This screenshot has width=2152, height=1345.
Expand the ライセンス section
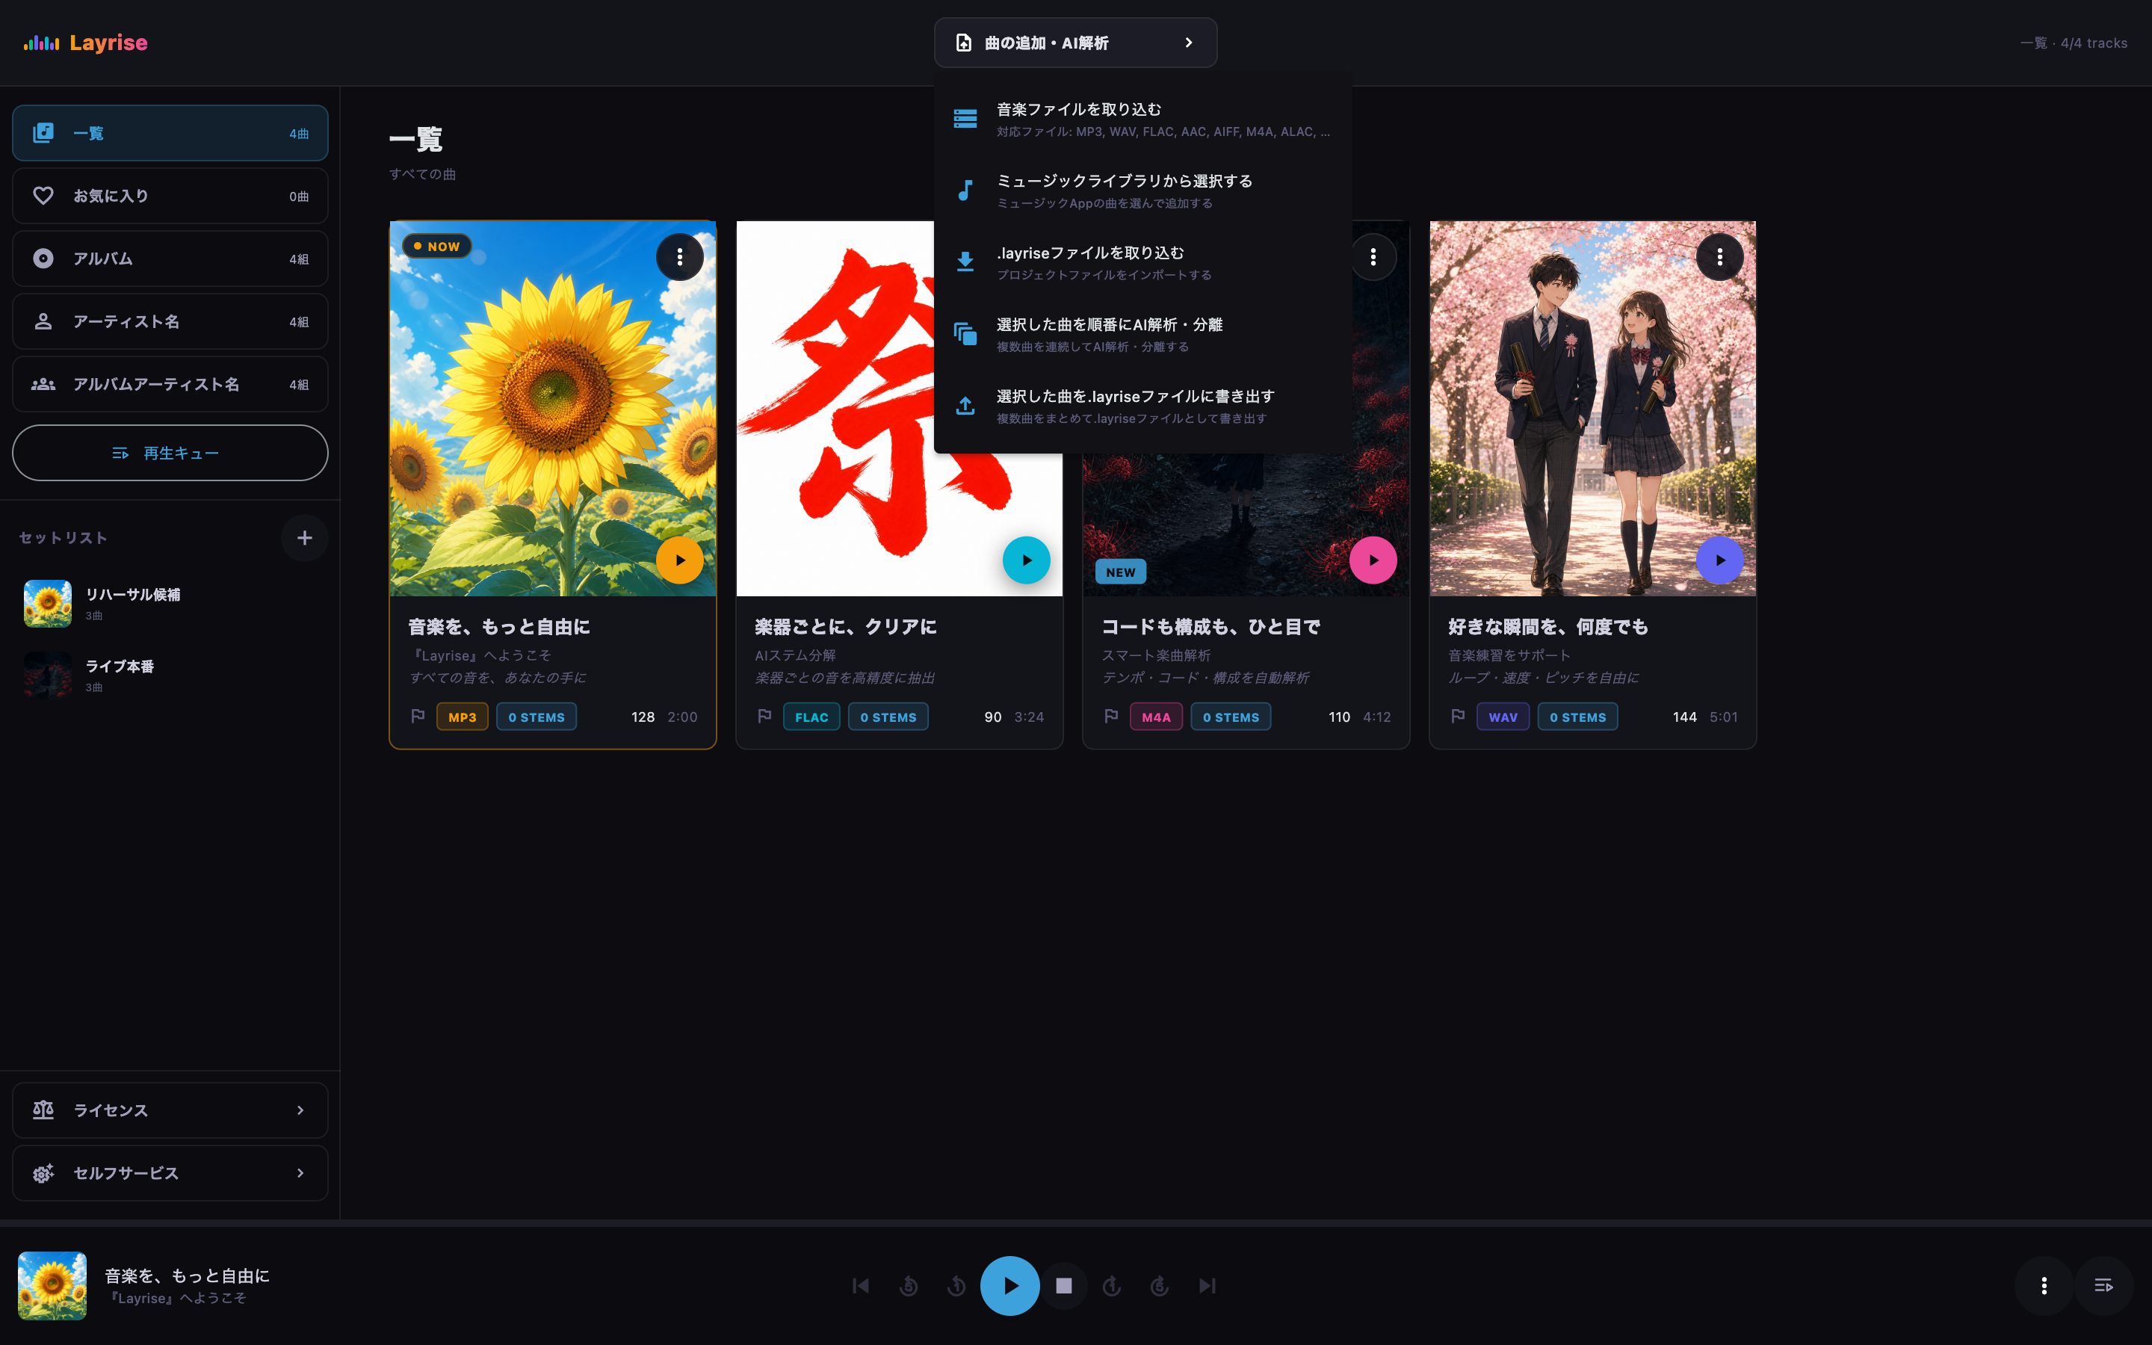(x=170, y=1110)
